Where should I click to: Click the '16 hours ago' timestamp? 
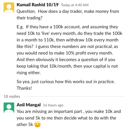click(x=53, y=105)
